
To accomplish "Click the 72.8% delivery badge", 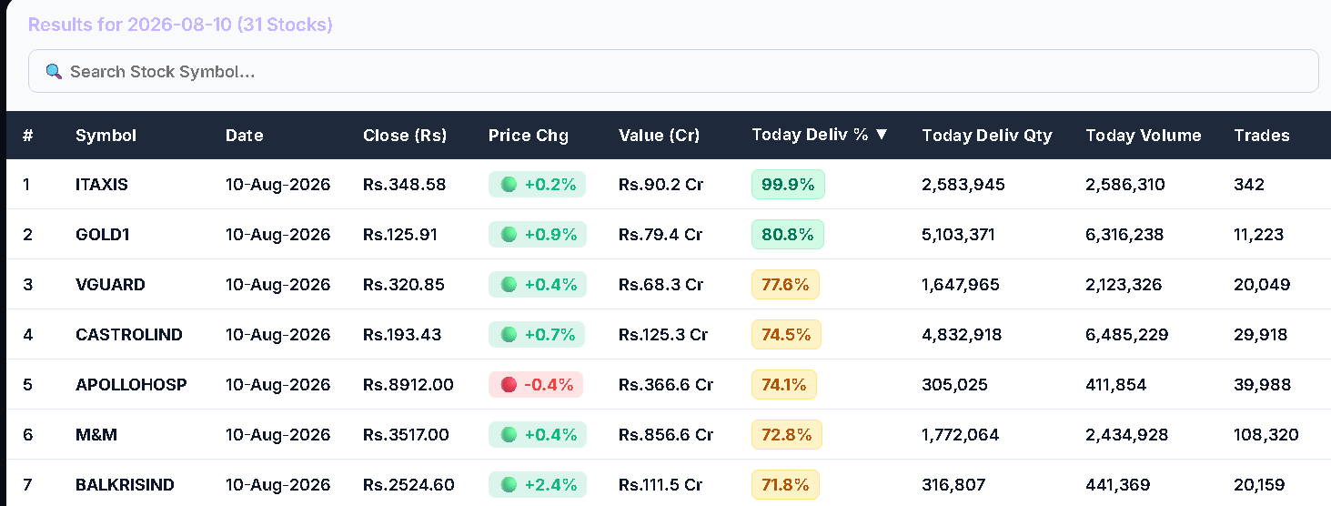I will click(787, 434).
